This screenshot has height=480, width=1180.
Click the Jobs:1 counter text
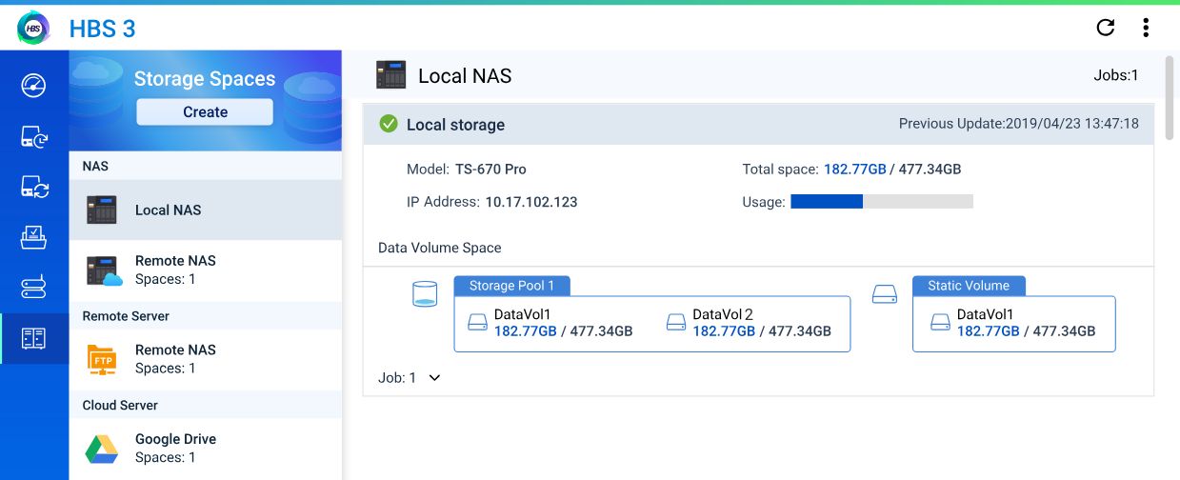pyautogui.click(x=1116, y=75)
